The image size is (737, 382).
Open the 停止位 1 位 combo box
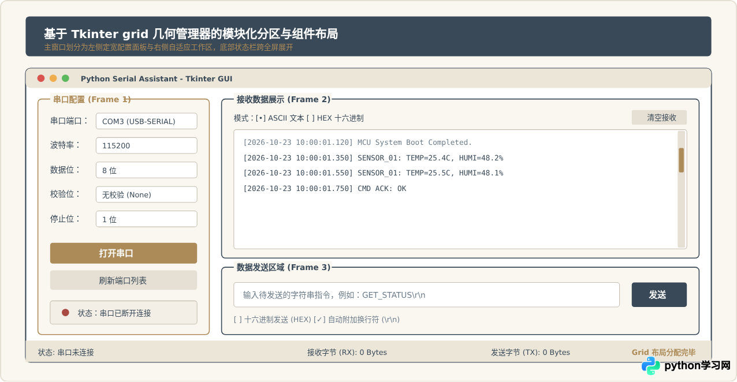click(x=146, y=219)
